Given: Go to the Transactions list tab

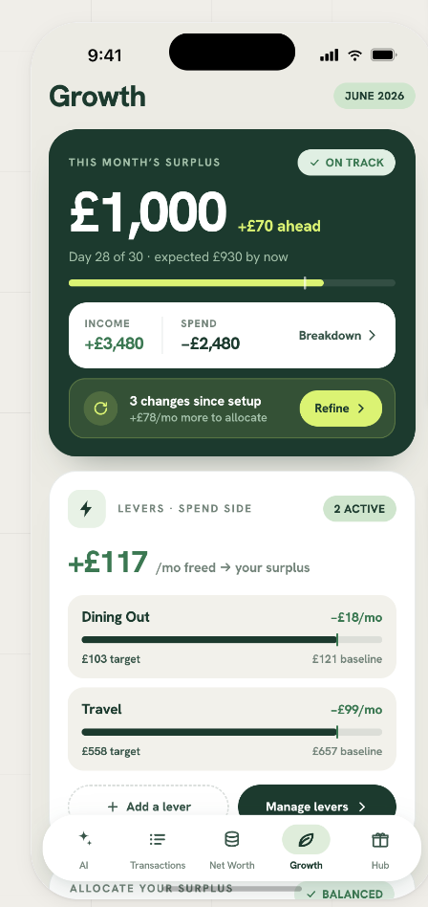Looking at the screenshot, I should 157,839.
